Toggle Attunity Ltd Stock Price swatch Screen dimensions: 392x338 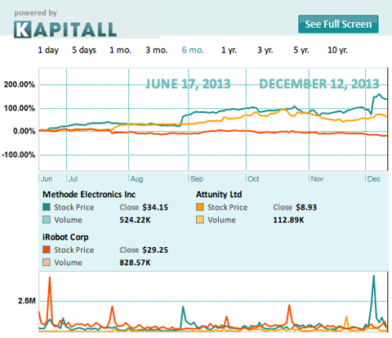(200, 207)
